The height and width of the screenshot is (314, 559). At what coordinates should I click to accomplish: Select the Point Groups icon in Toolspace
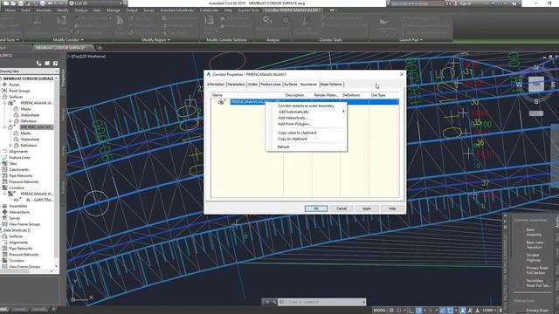(4, 91)
